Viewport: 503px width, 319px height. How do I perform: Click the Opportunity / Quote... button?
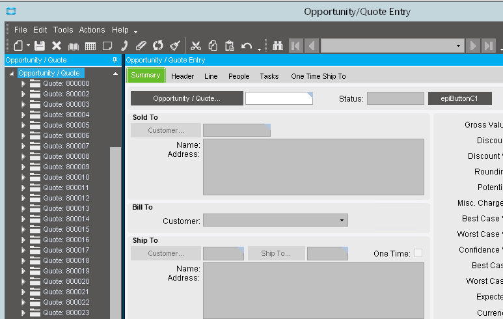[187, 98]
